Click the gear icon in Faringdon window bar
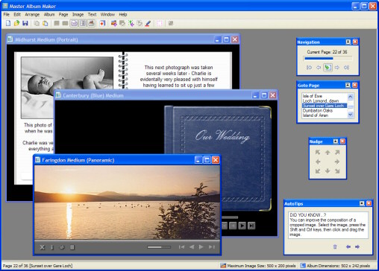379x271 pixels. coord(62,247)
